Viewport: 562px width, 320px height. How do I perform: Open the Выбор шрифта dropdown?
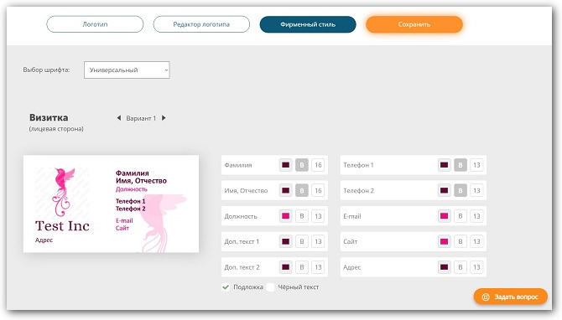pyautogui.click(x=127, y=70)
